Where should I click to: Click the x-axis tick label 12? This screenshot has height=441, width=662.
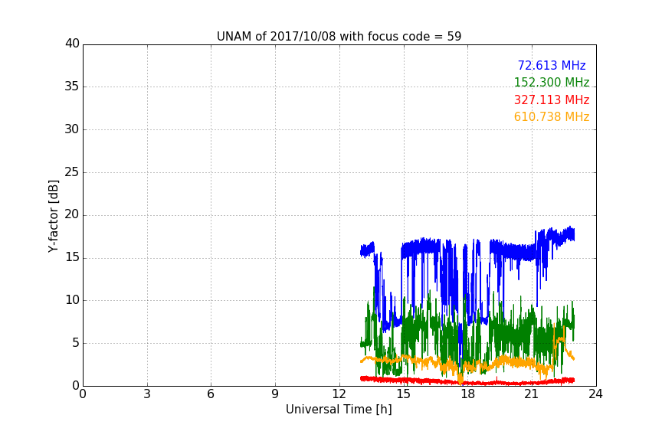coord(339,394)
